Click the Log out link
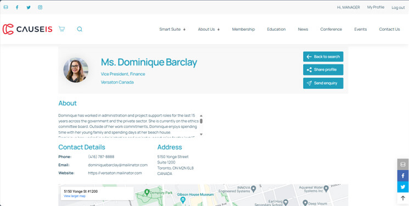The height and width of the screenshot is (206, 409). (x=398, y=8)
